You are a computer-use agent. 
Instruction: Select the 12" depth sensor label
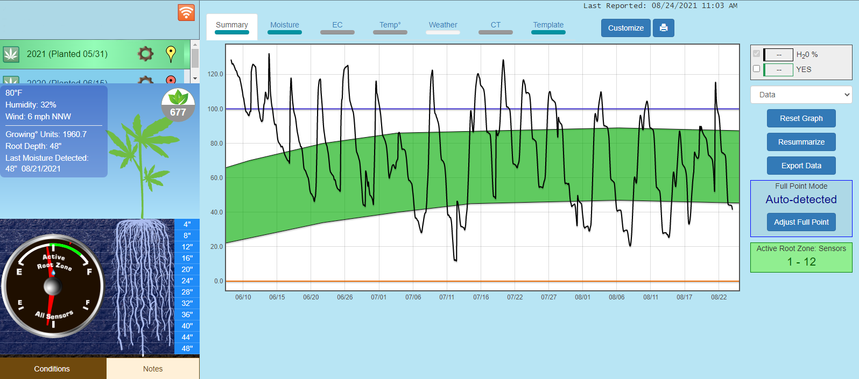tap(187, 247)
